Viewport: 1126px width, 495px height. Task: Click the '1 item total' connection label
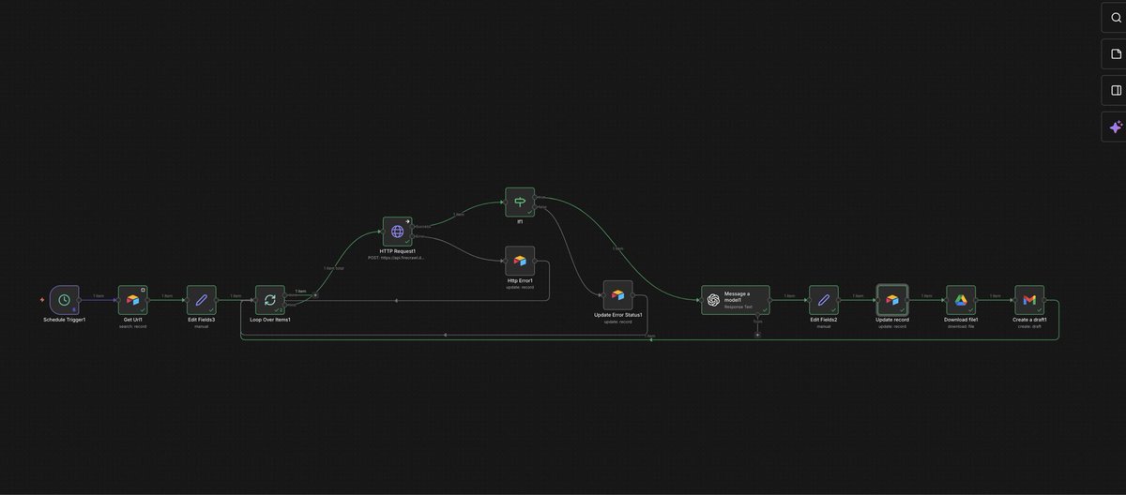334,268
